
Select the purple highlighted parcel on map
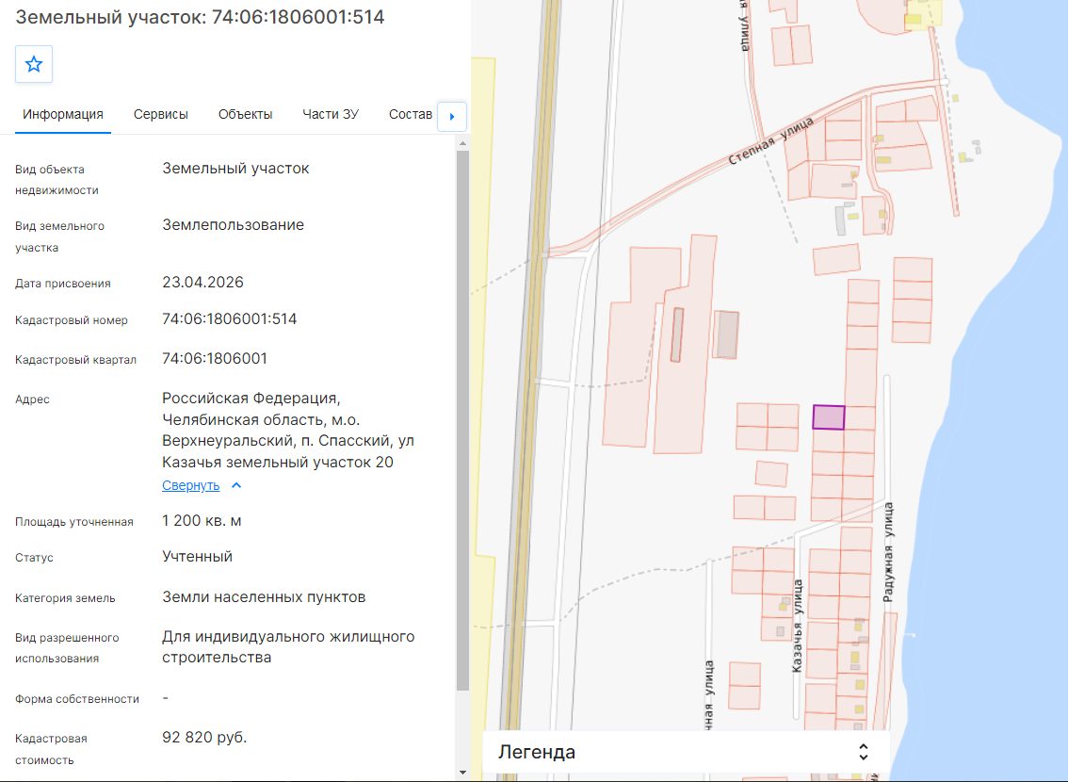click(828, 416)
